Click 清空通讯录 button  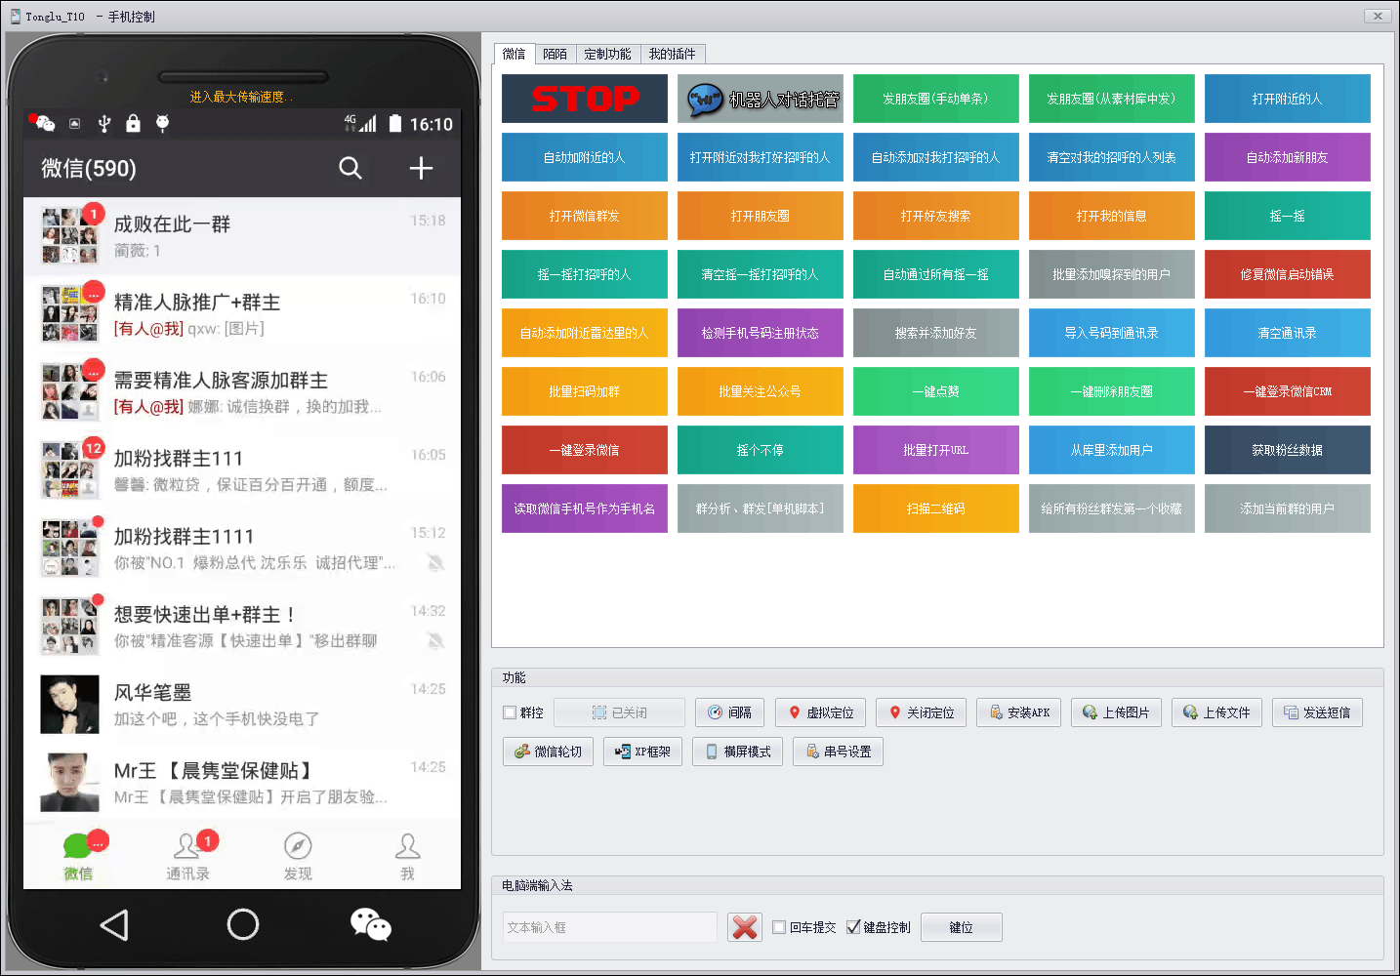[1288, 333]
